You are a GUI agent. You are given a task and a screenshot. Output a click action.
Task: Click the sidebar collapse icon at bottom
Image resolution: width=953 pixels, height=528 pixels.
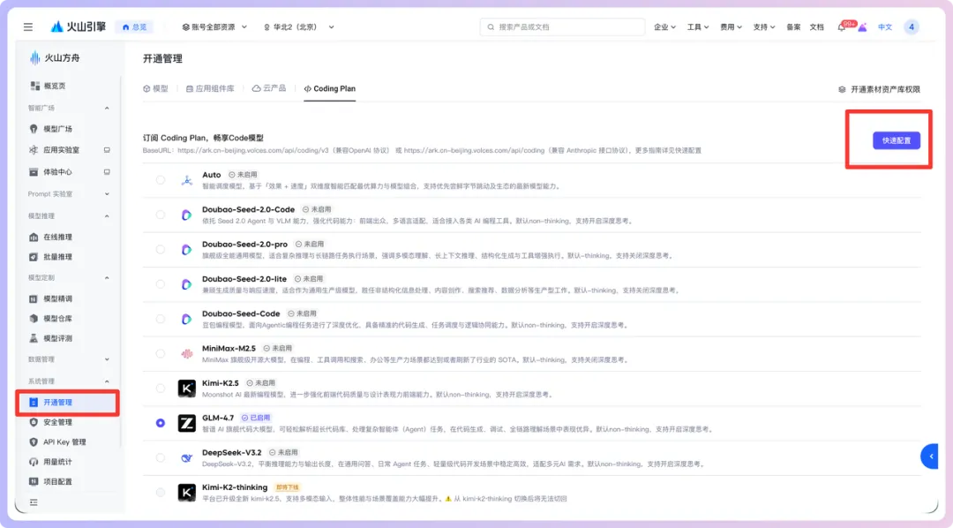pos(34,502)
